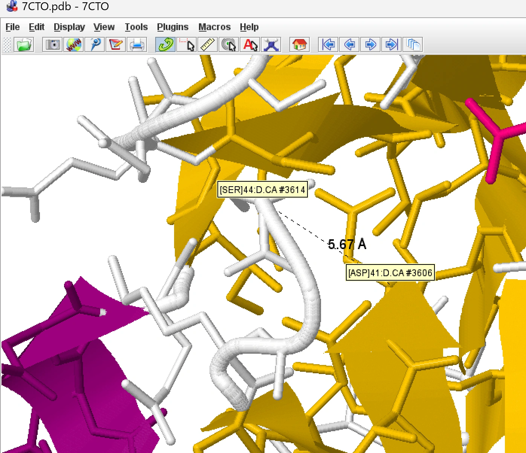
Task: Expand the Plugins menu
Action: (x=173, y=27)
